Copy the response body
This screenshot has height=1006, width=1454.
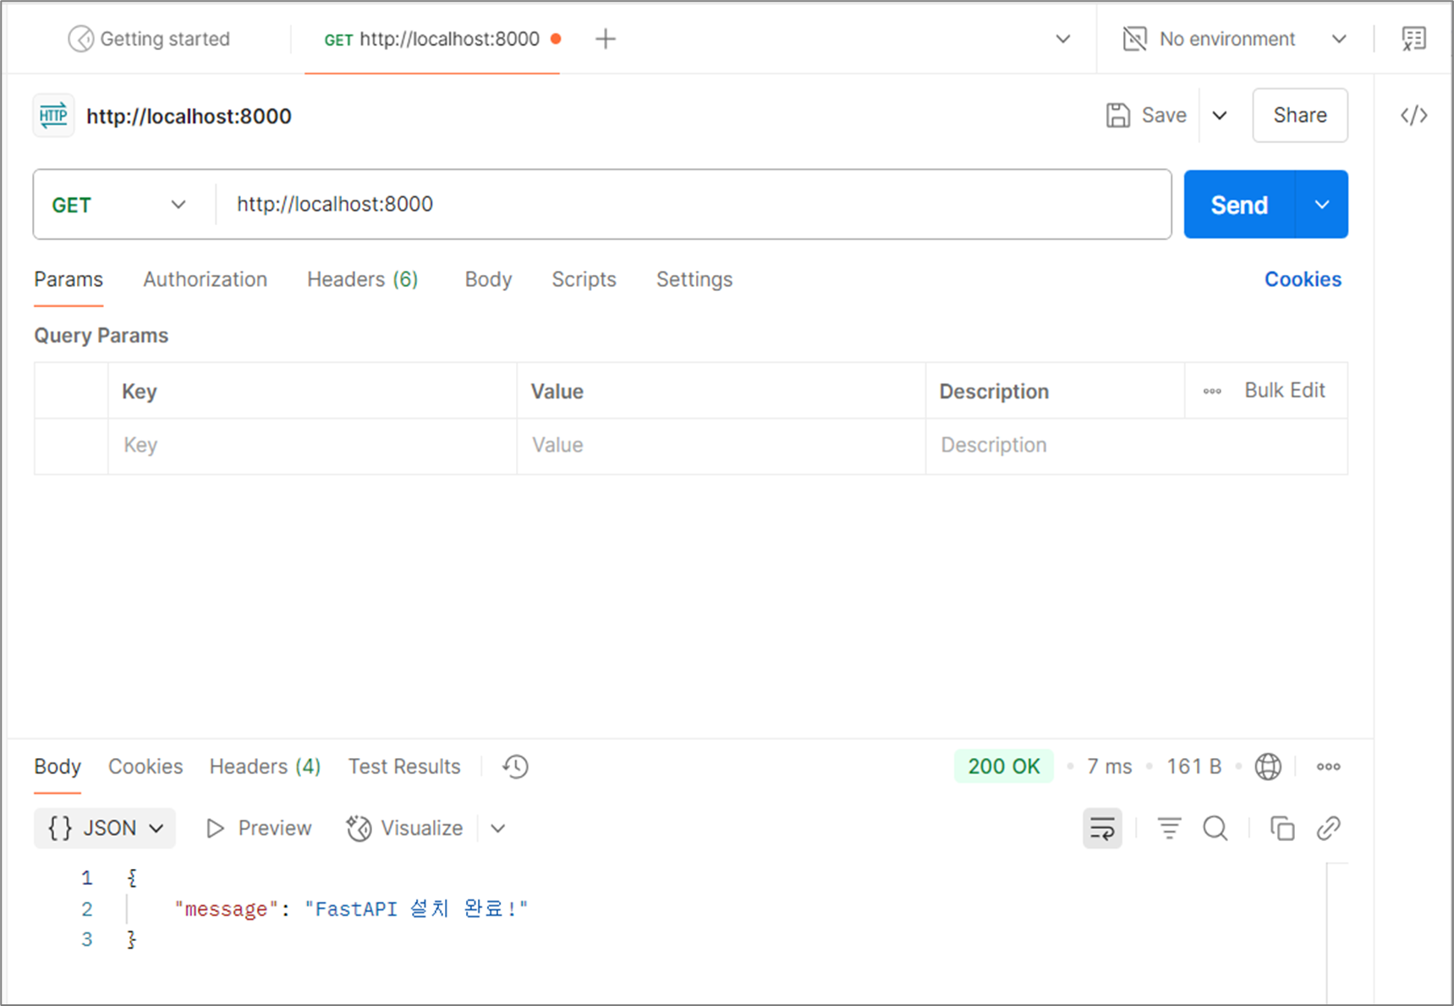pyautogui.click(x=1282, y=828)
